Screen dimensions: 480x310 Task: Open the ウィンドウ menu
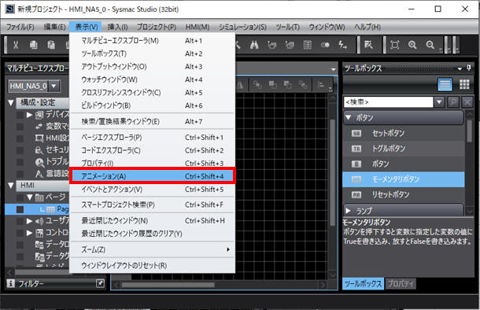(x=327, y=28)
